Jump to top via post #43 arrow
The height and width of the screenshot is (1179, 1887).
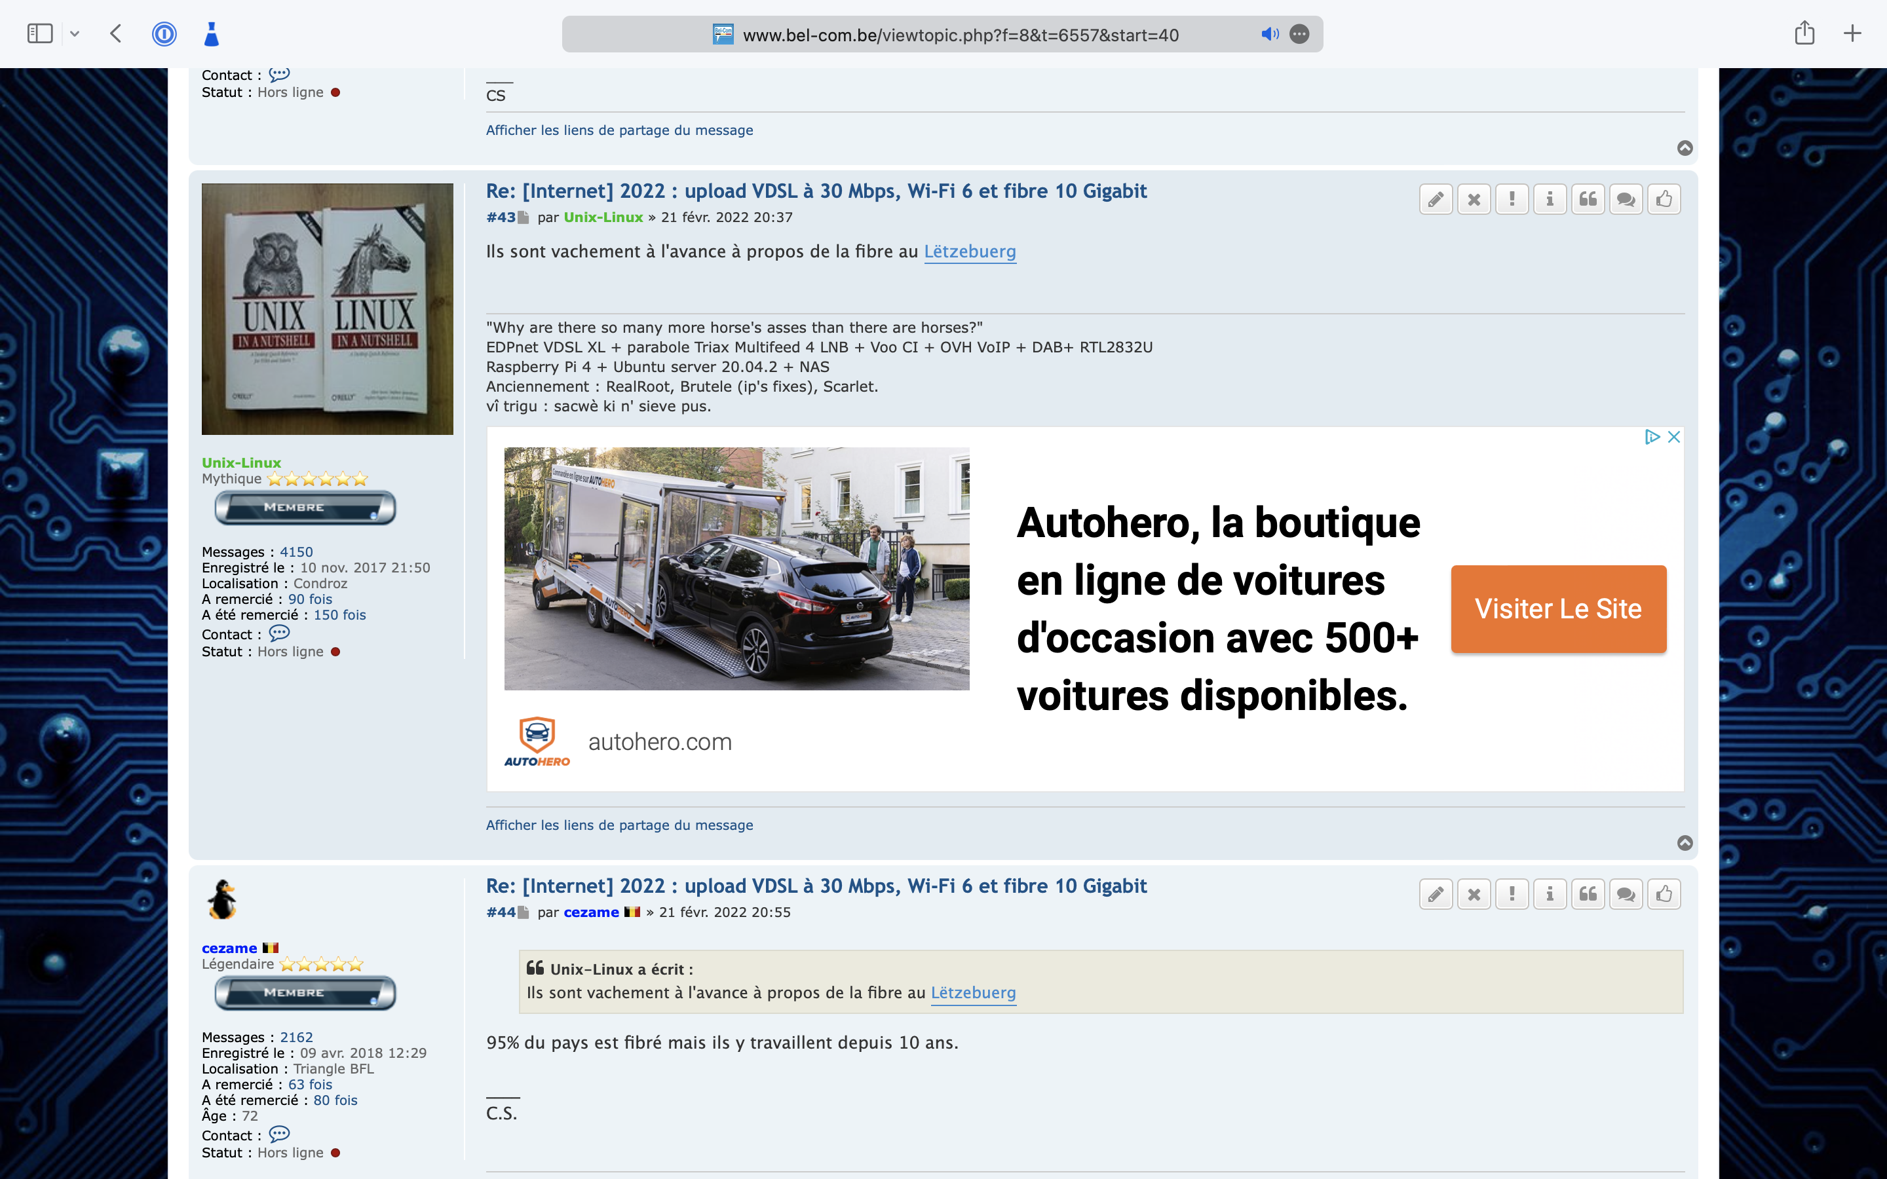coord(1685,843)
